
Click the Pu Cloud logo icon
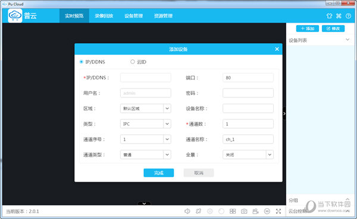15,15
